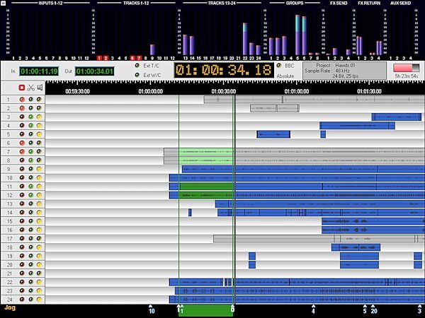Toggle record arm button on track 6

22,143
